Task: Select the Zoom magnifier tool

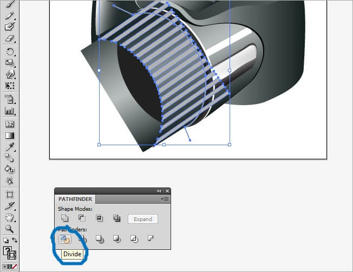Action: tap(10, 229)
